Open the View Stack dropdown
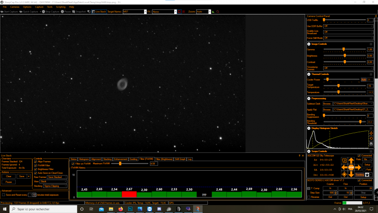The image size is (378, 213). coord(54,181)
